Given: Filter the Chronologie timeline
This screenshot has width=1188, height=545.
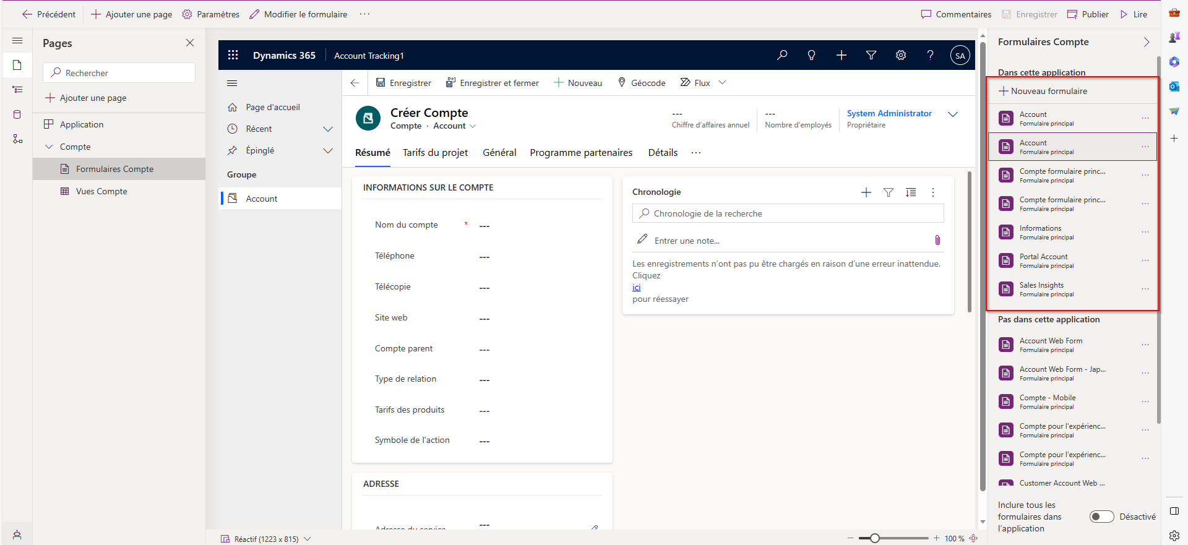Looking at the screenshot, I should click(889, 192).
